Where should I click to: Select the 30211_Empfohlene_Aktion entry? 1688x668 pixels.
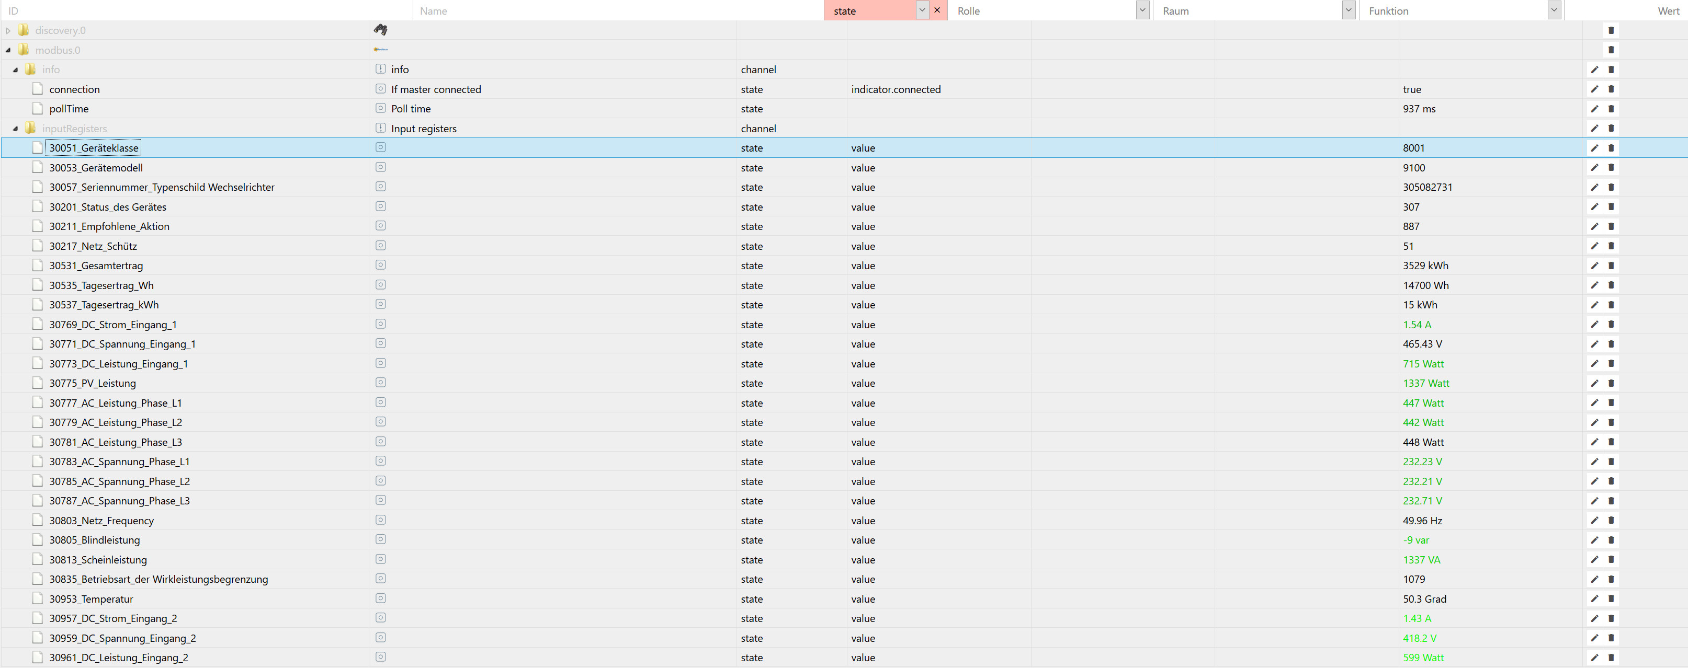click(x=109, y=226)
